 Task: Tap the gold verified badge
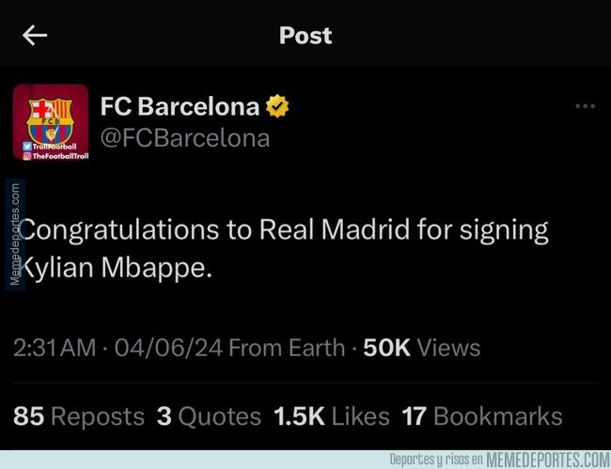tap(277, 106)
